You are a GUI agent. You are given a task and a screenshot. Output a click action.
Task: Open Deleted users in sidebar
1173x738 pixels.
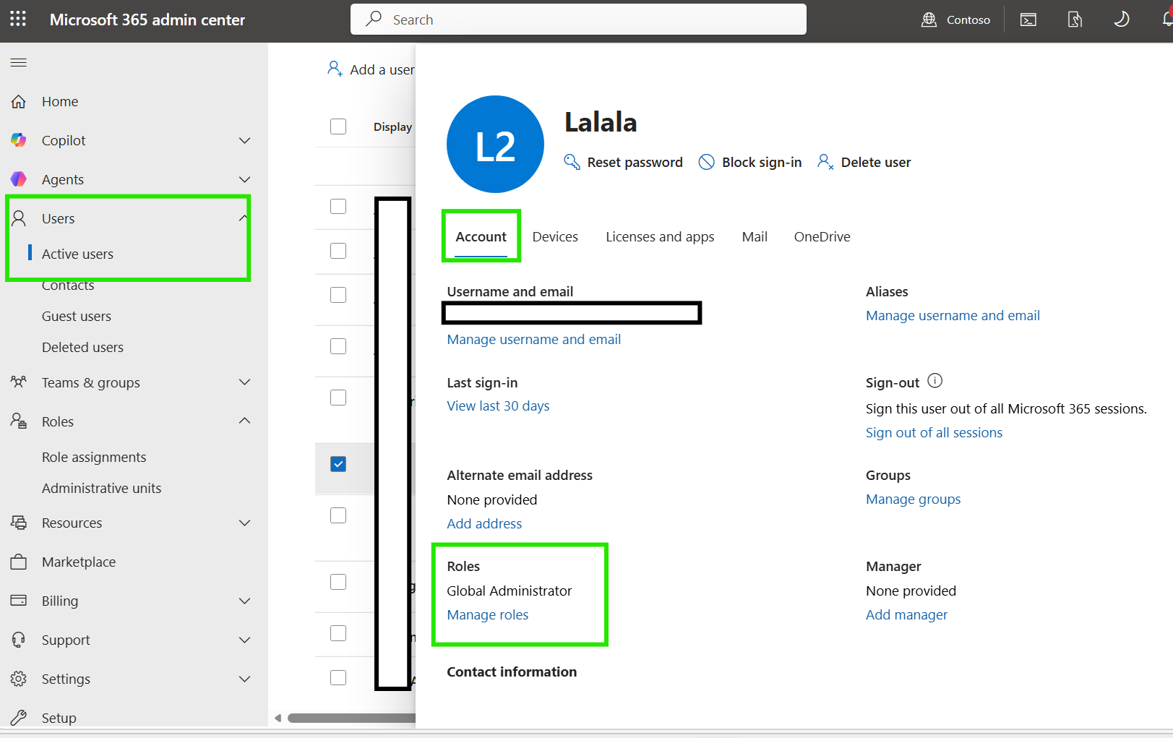tap(82, 347)
